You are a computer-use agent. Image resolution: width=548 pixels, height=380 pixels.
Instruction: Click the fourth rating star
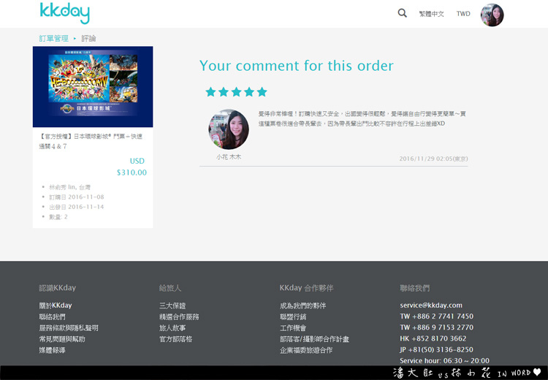click(249, 92)
